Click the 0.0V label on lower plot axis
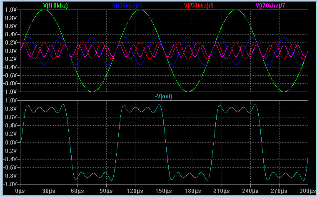Viewport: 317px width, 197px height. [x=11, y=142]
